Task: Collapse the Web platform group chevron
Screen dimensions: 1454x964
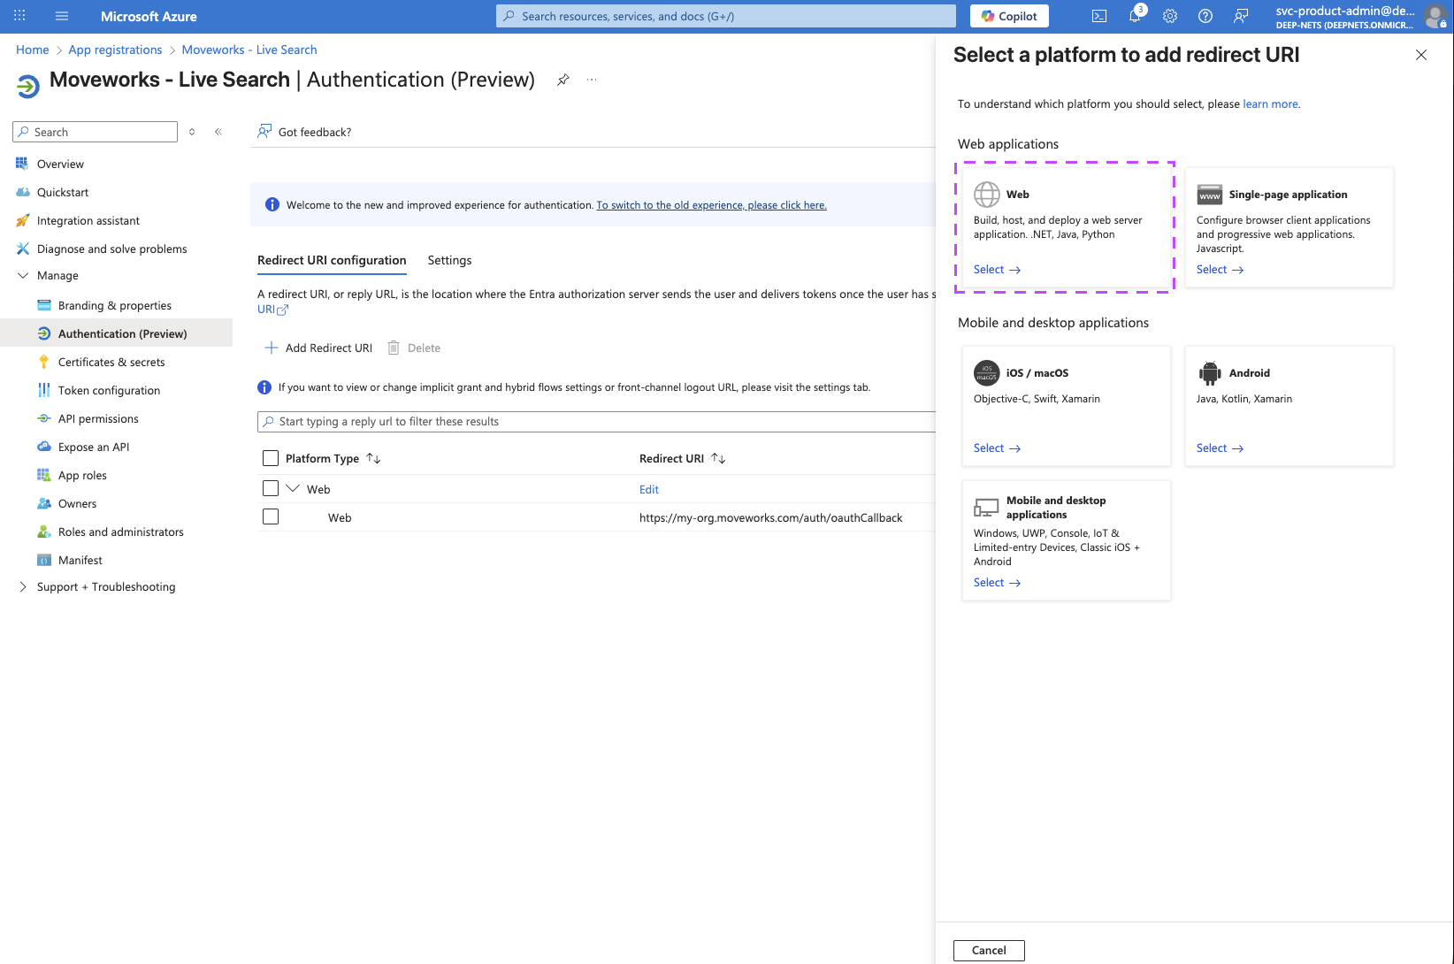Action: point(293,488)
